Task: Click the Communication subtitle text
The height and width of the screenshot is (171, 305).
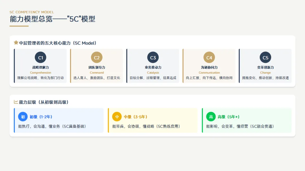Action: [x=209, y=73]
